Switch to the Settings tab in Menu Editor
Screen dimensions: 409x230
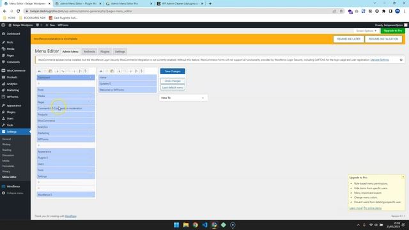click(x=120, y=52)
